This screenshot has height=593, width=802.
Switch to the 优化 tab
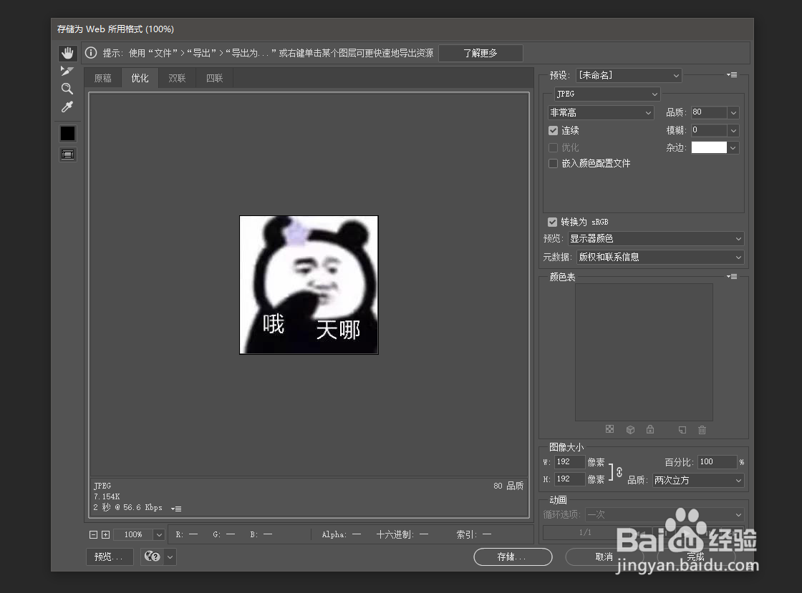(x=140, y=78)
